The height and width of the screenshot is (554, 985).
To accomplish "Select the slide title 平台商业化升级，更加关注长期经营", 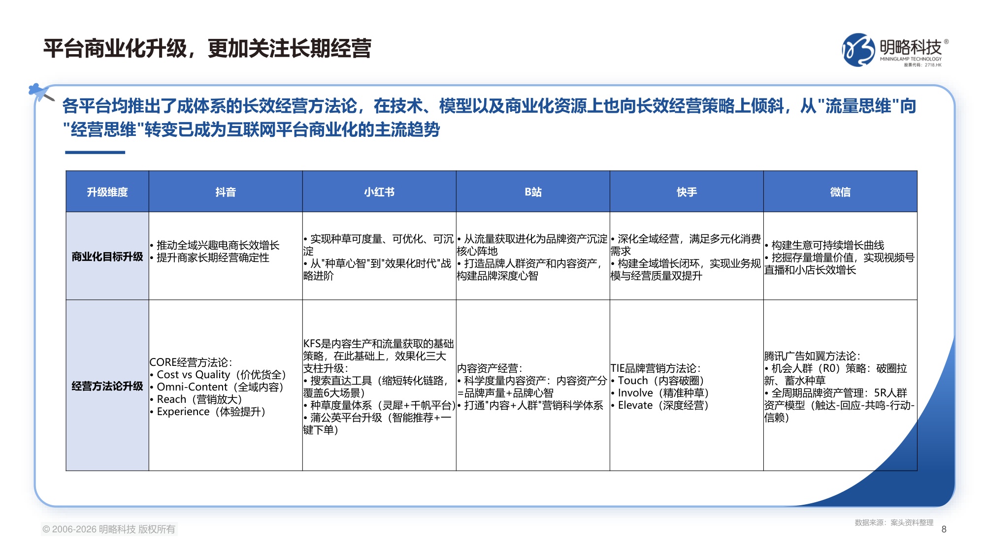I will [x=207, y=49].
